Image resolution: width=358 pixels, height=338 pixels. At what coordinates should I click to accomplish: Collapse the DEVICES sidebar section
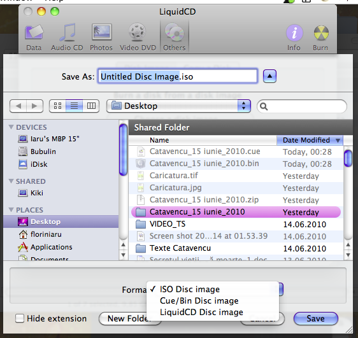(11, 127)
